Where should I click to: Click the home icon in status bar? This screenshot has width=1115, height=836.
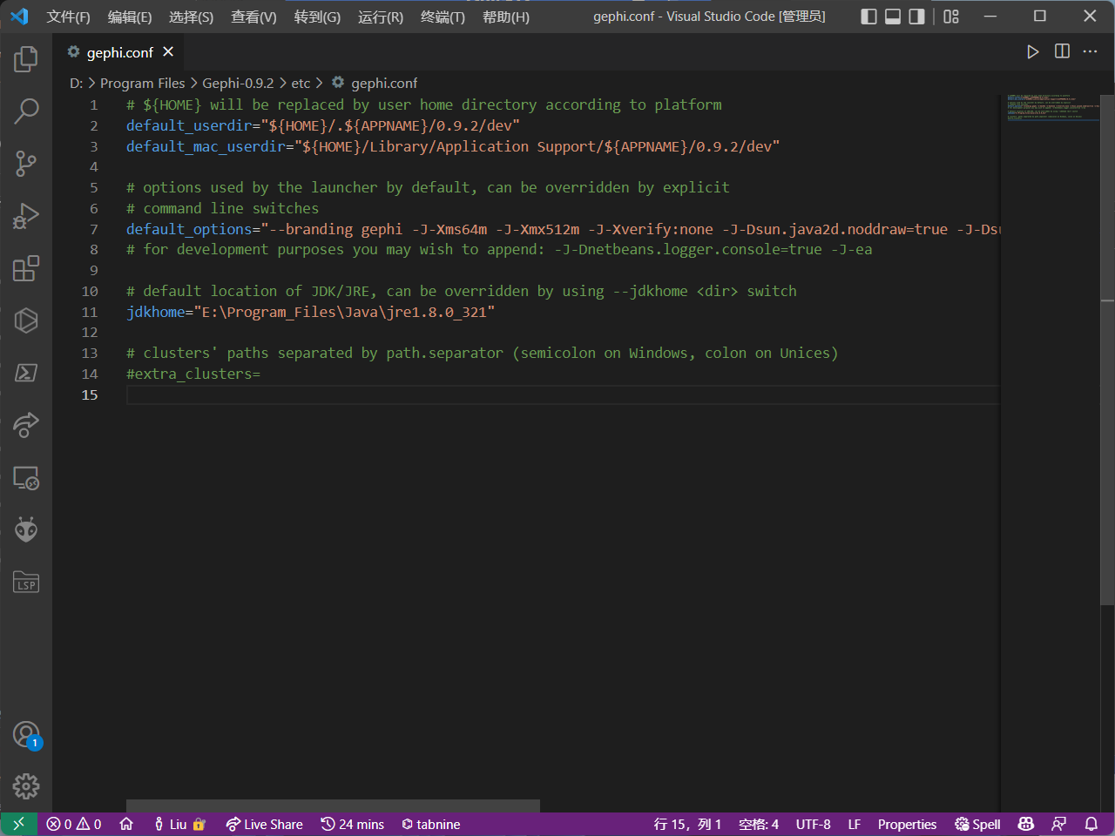pos(126,824)
